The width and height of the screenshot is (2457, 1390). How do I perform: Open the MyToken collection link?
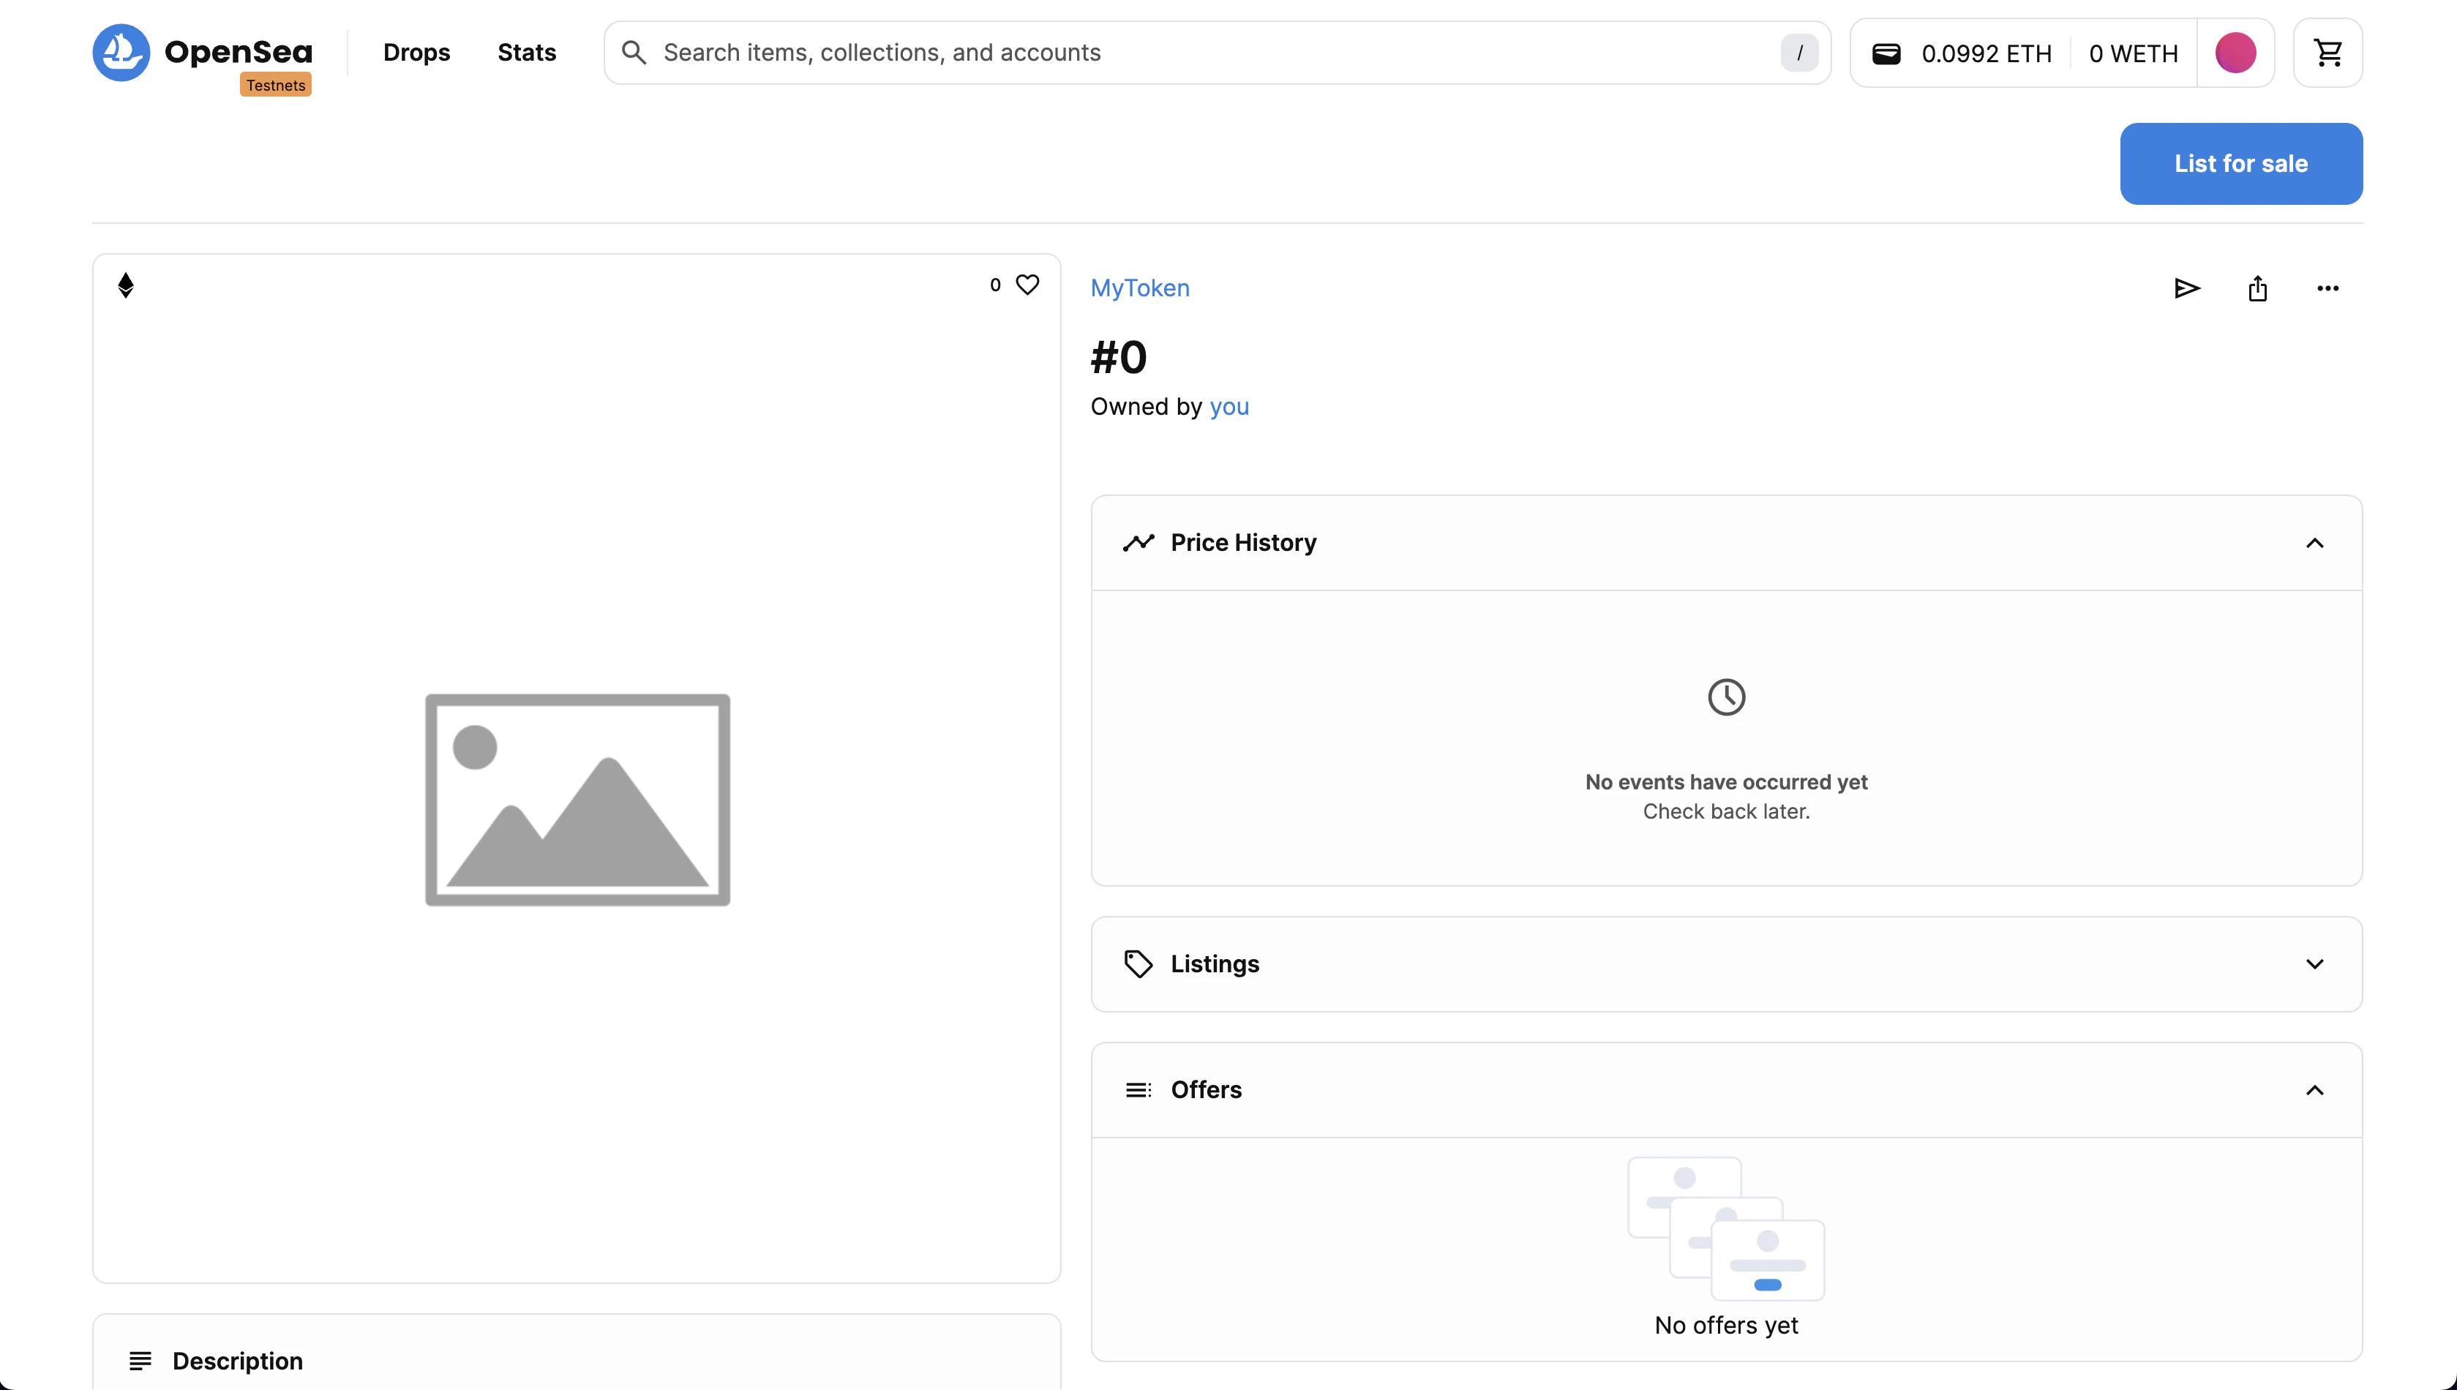click(x=1139, y=288)
